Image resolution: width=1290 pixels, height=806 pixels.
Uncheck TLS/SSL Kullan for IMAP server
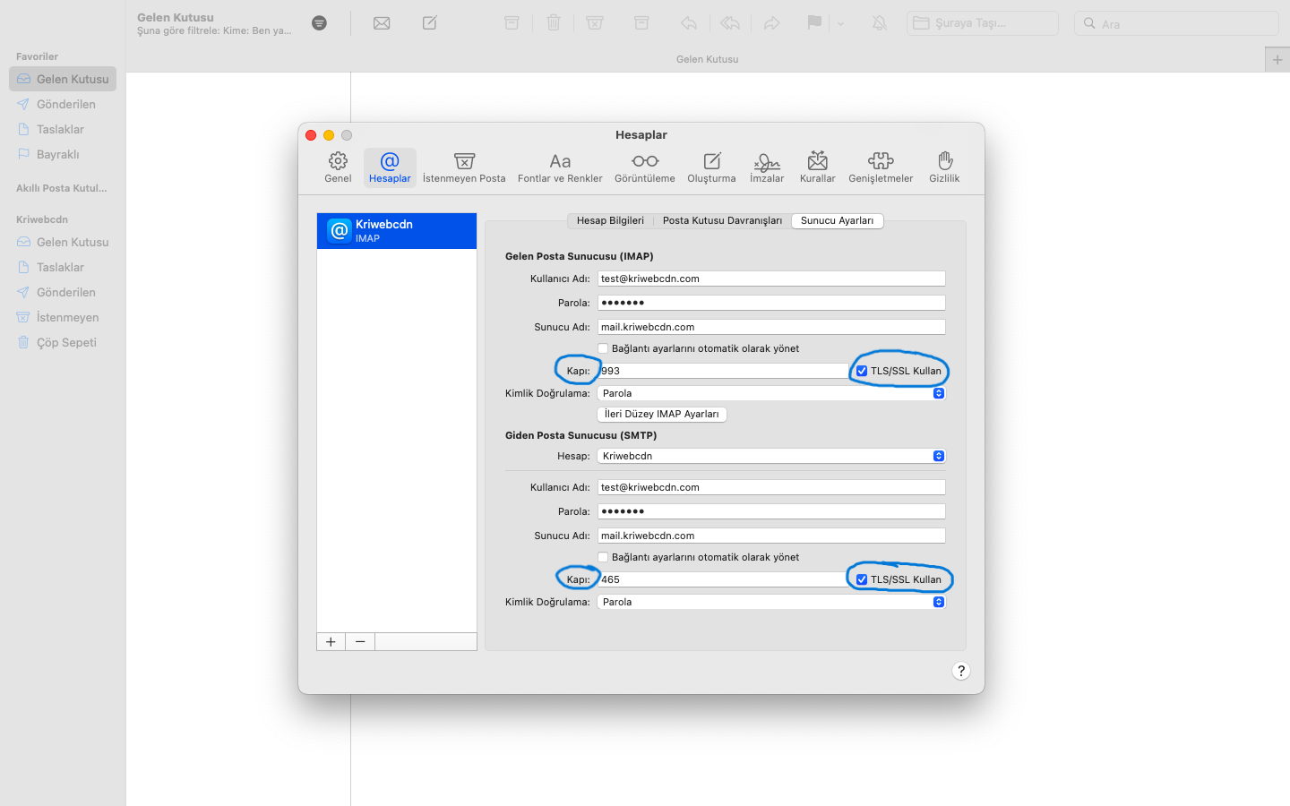[862, 371]
